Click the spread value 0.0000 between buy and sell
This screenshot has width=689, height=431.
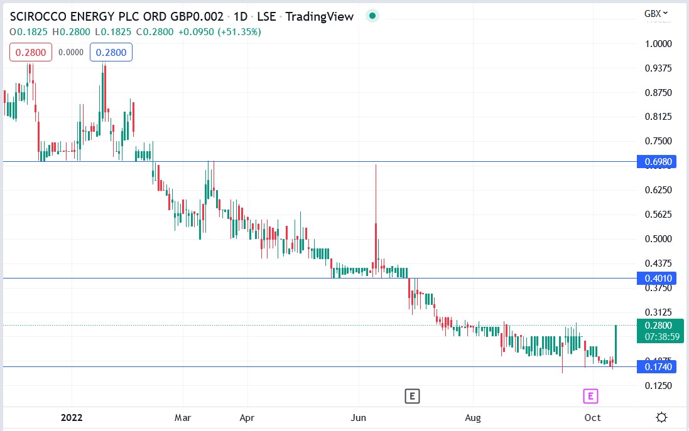[69, 53]
